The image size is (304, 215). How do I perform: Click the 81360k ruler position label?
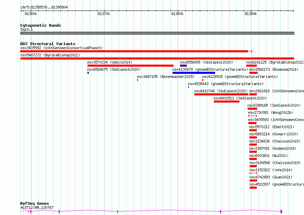point(31,14)
